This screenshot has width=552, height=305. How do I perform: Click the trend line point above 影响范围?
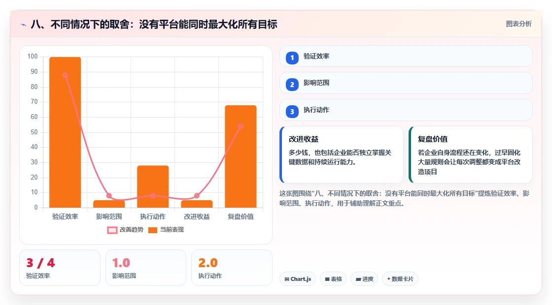point(109,196)
